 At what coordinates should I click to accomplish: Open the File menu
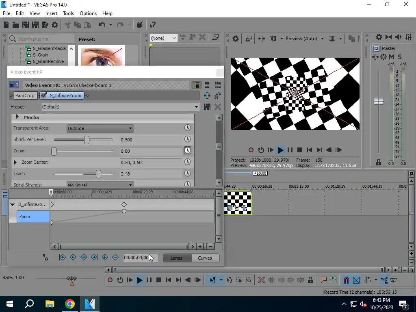(x=6, y=13)
